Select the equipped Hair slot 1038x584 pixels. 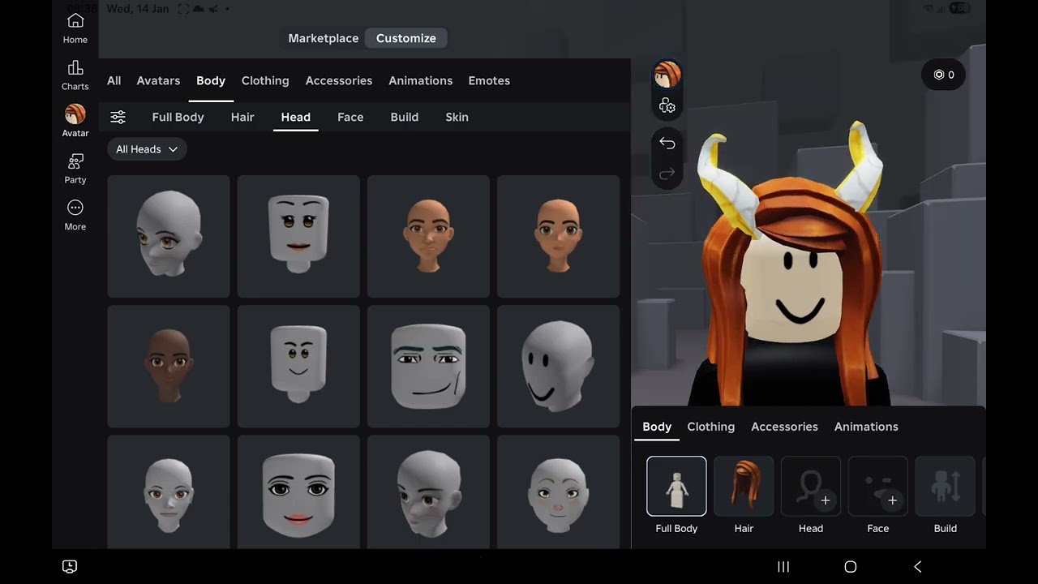744,486
